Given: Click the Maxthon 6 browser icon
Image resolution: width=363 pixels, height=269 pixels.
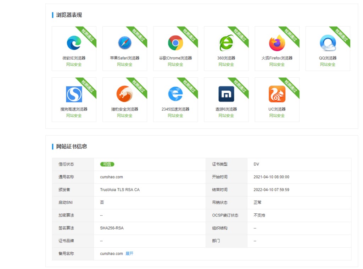Looking at the screenshot, I should [x=226, y=94].
